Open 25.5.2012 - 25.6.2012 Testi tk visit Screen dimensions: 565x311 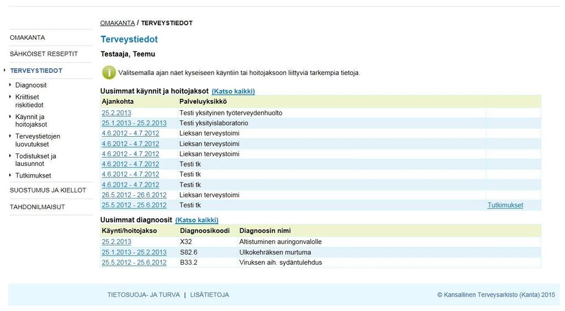[134, 205]
